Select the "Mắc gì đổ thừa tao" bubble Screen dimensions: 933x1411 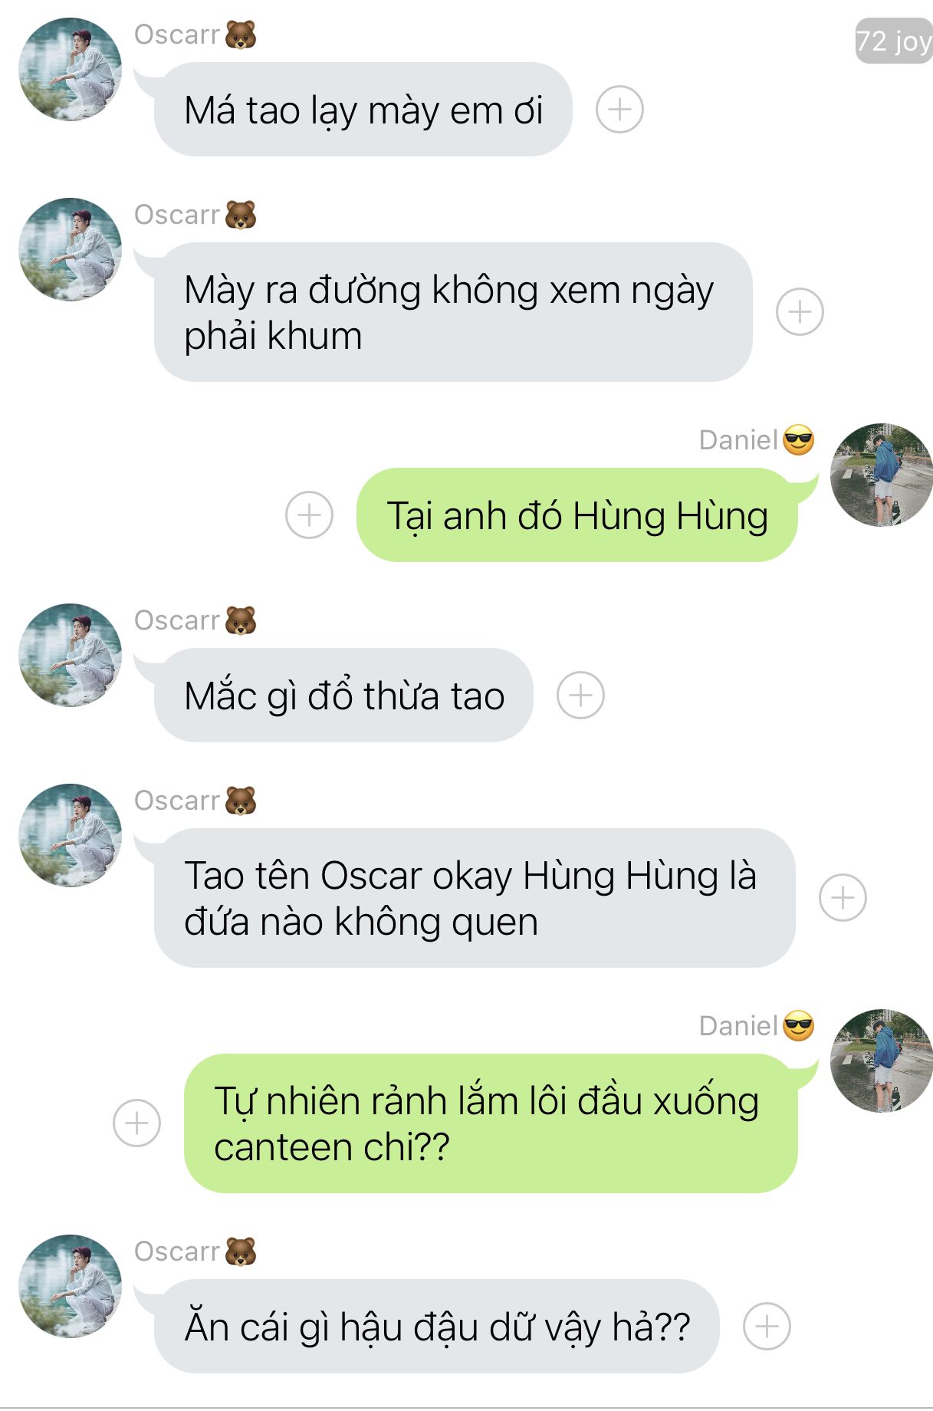pos(343,696)
